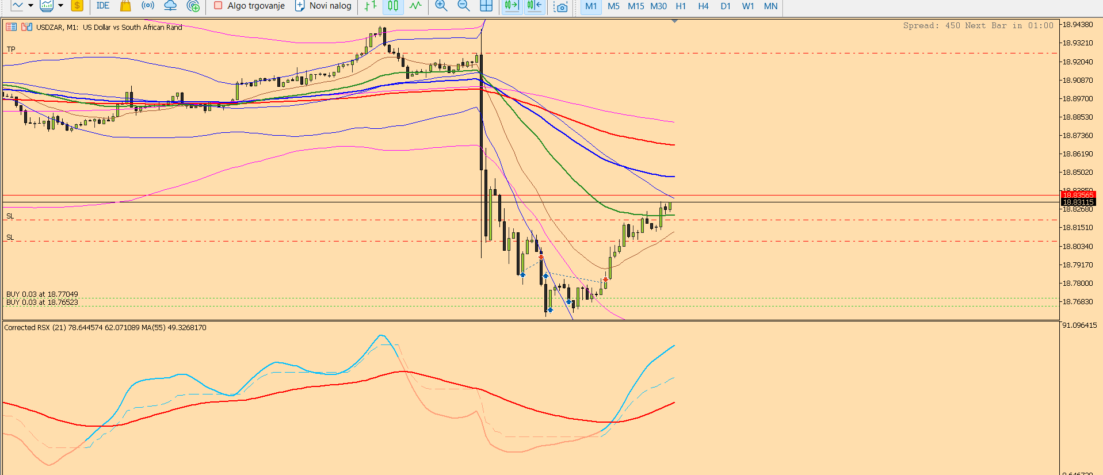Toggle Algo trgovanje on
Screen dimensions: 1103x475
pyautogui.click(x=249, y=6)
